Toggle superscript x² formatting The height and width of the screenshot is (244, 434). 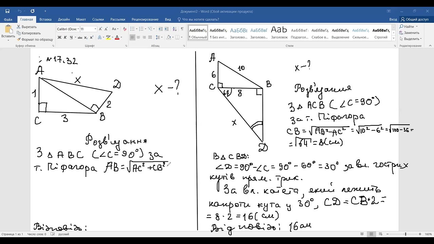(91, 37)
